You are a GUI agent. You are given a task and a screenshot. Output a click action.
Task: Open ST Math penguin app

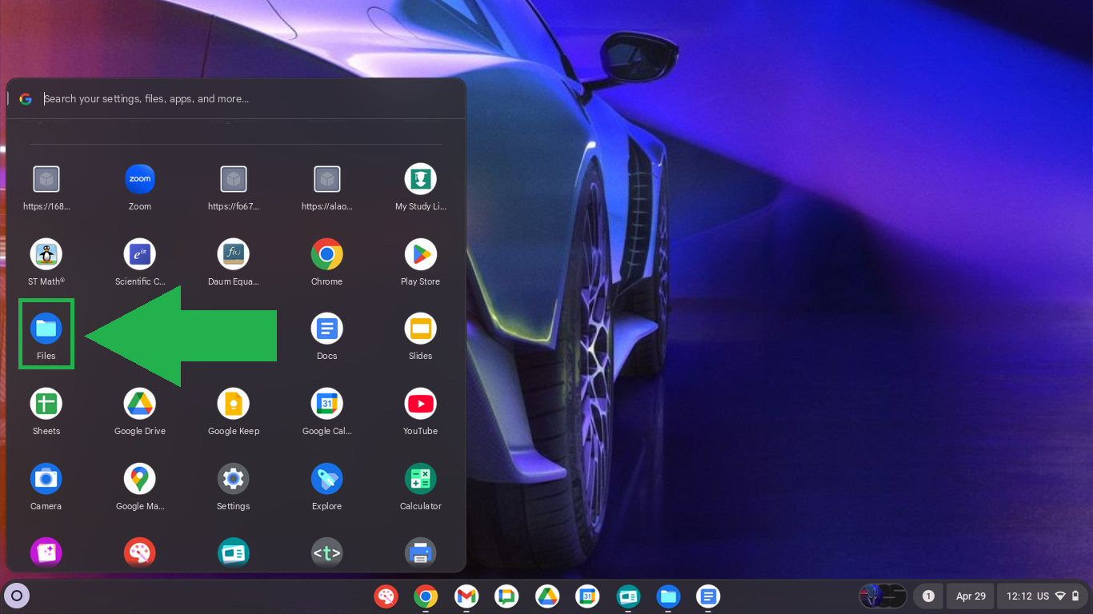(46, 255)
